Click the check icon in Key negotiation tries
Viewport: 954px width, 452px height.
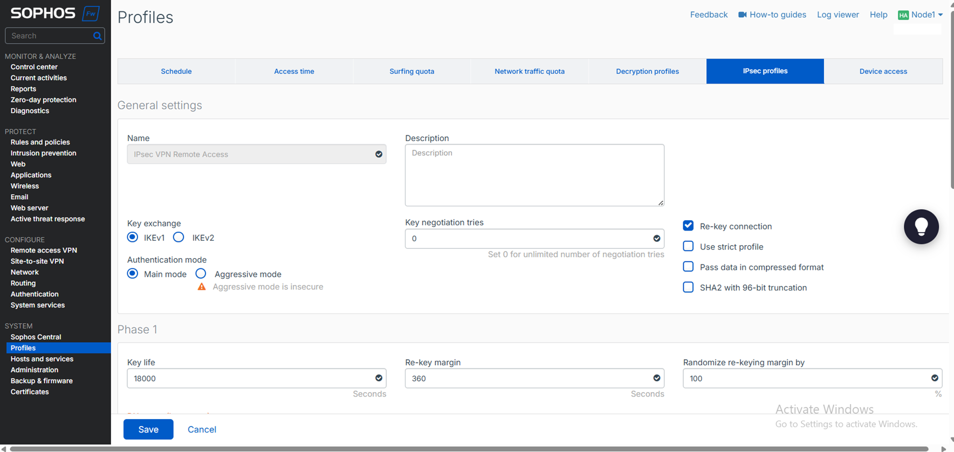657,239
